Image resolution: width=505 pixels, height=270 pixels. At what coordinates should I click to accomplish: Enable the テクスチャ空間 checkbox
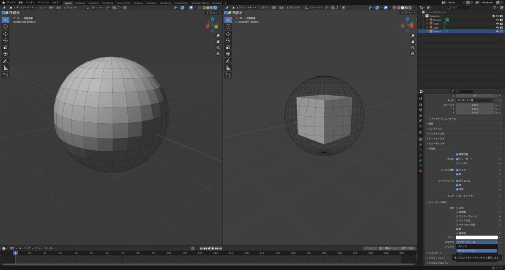[457, 225]
